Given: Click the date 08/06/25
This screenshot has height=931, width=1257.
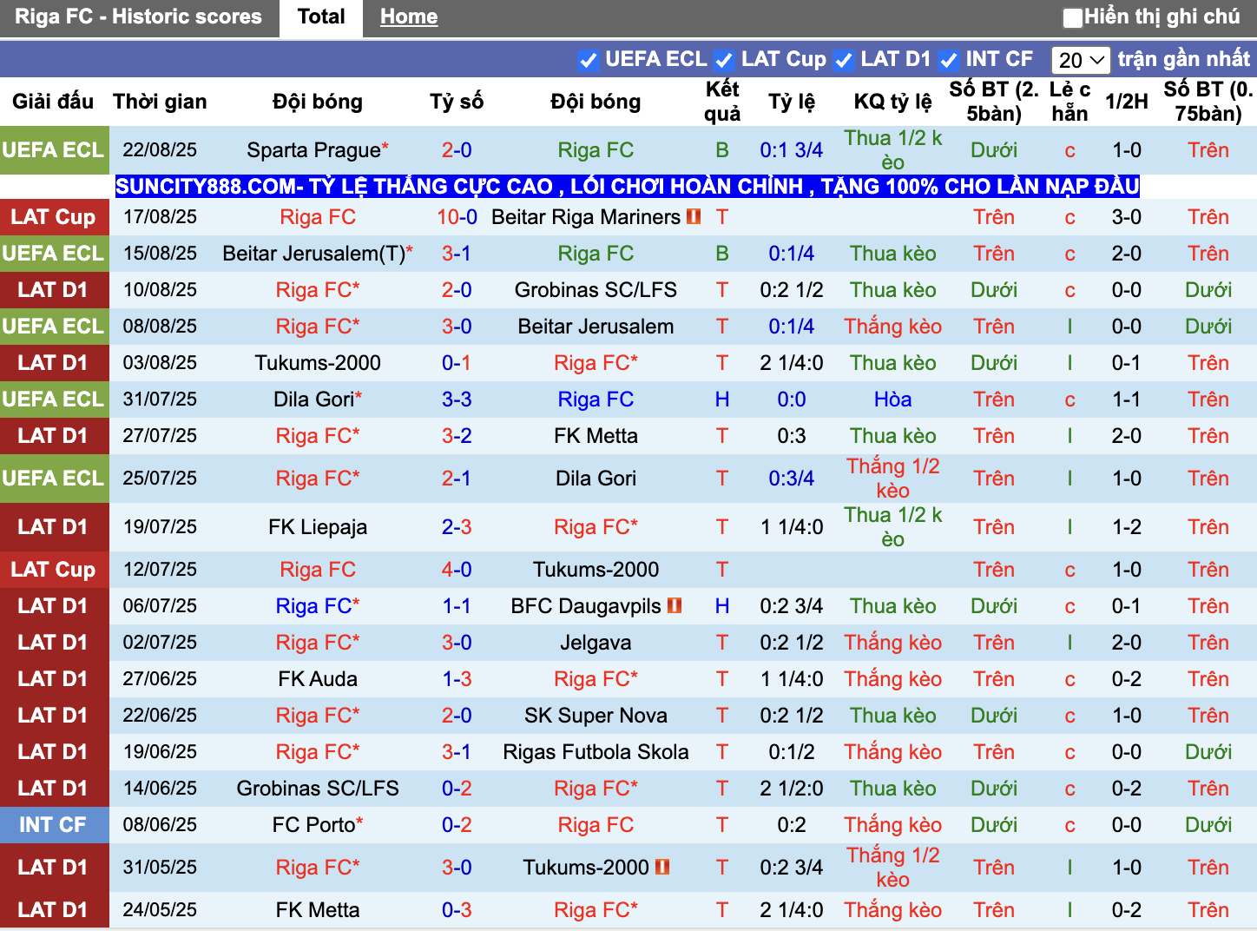Looking at the screenshot, I should point(160,825).
